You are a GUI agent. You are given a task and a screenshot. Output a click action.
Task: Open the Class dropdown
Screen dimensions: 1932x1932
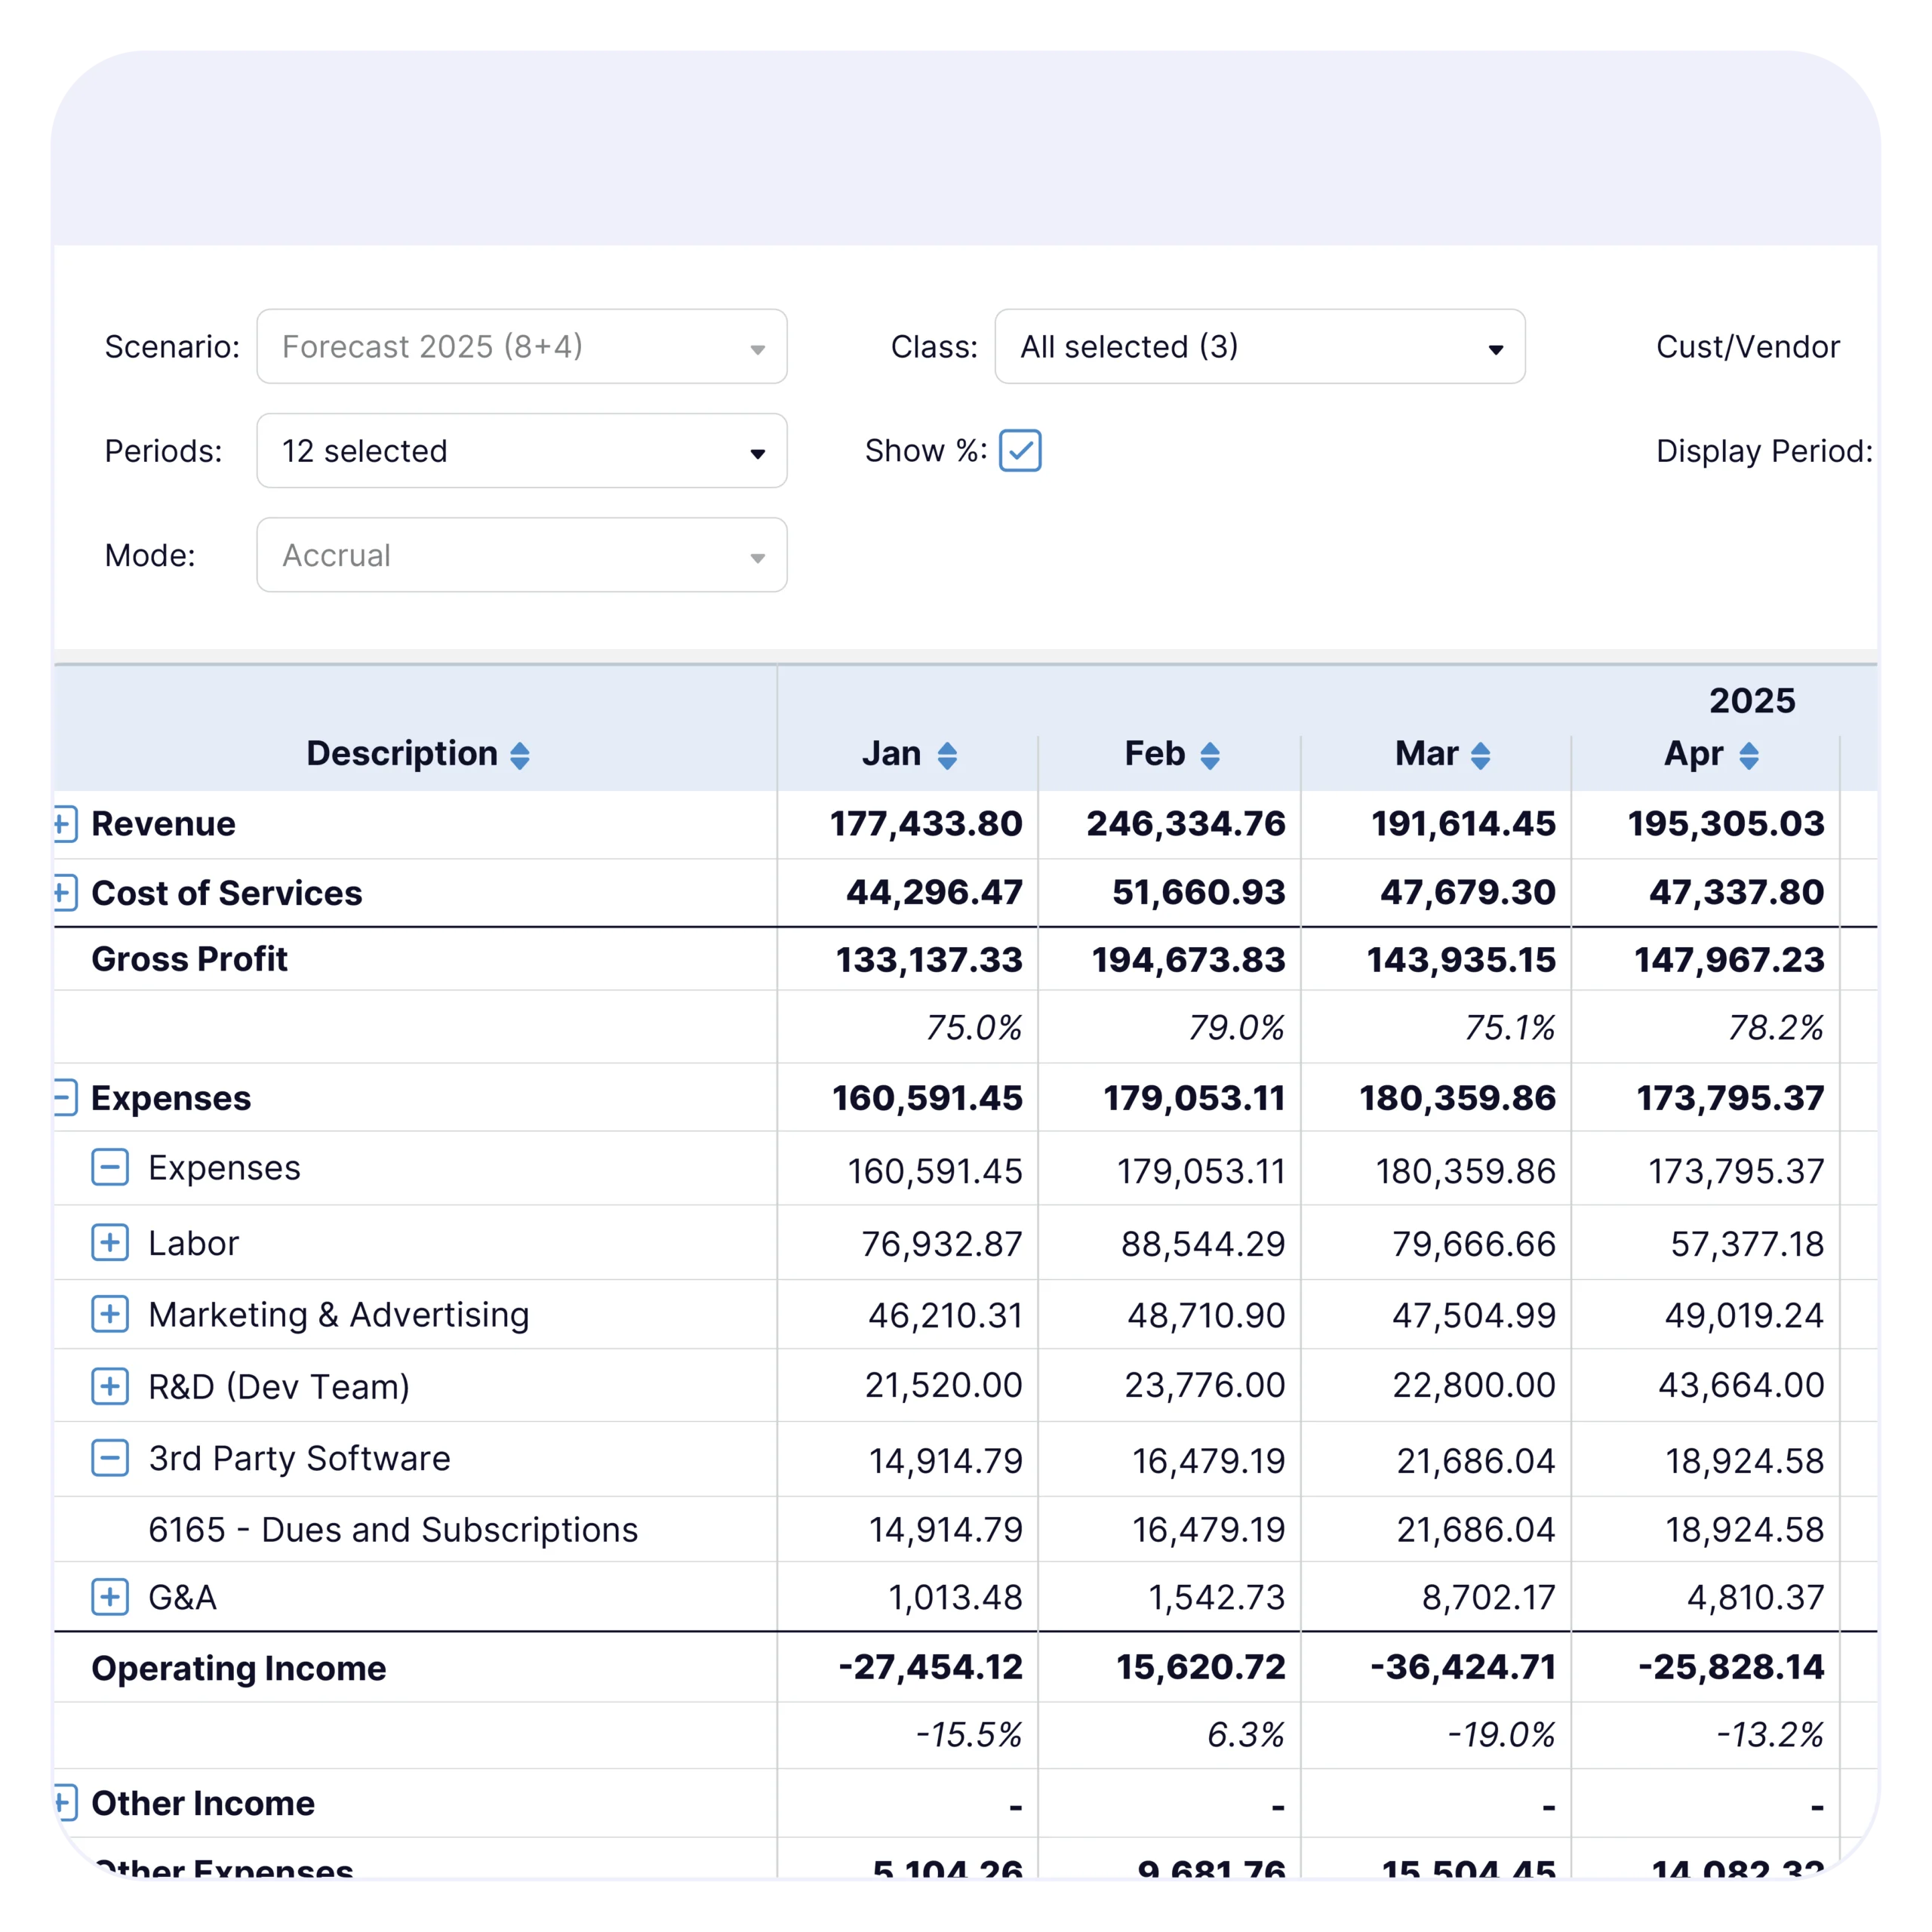pyautogui.click(x=1259, y=346)
